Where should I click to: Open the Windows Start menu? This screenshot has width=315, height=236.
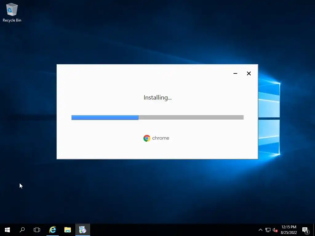[x=7, y=230]
